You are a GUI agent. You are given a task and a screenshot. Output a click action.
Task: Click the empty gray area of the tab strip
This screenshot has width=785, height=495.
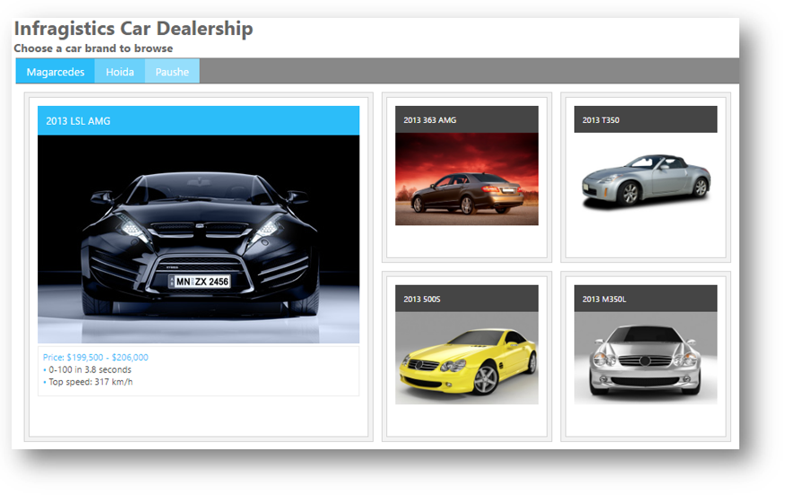(x=466, y=71)
